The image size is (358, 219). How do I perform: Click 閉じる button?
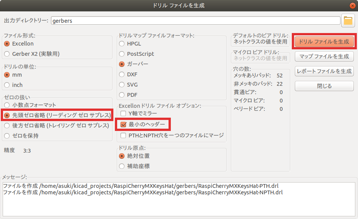[324, 86]
